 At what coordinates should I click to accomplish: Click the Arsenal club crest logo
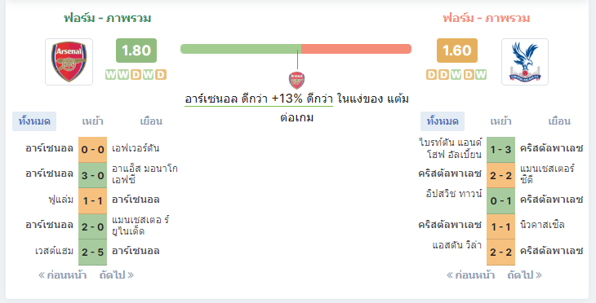pos(69,62)
